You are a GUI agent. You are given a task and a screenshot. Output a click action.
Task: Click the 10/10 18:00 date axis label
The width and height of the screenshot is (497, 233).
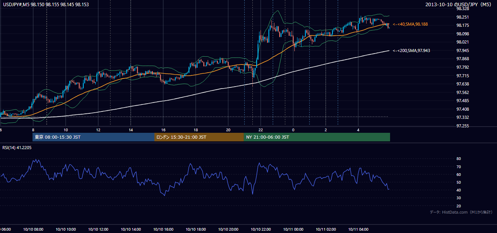(196, 230)
